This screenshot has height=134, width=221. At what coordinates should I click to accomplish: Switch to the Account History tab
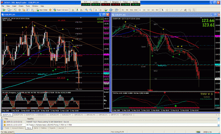point(18,128)
